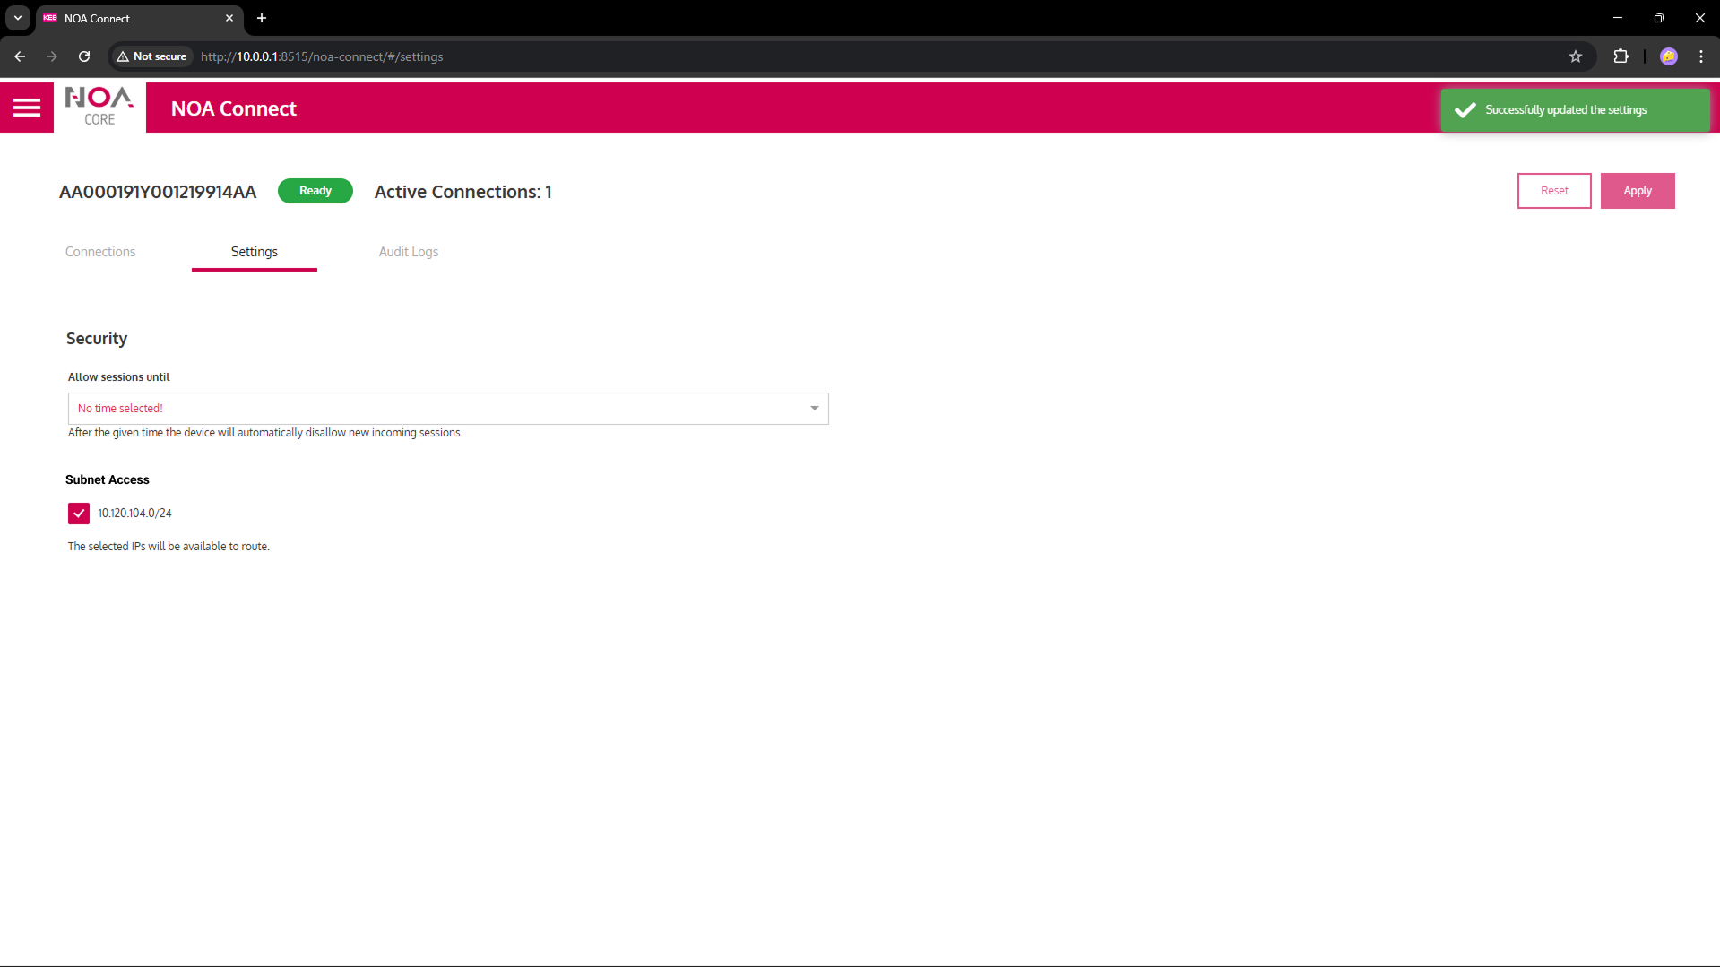Uncheck the 10.120.104.0/24 subnet checkbox
Screen dimensions: 1720x967
point(79,514)
